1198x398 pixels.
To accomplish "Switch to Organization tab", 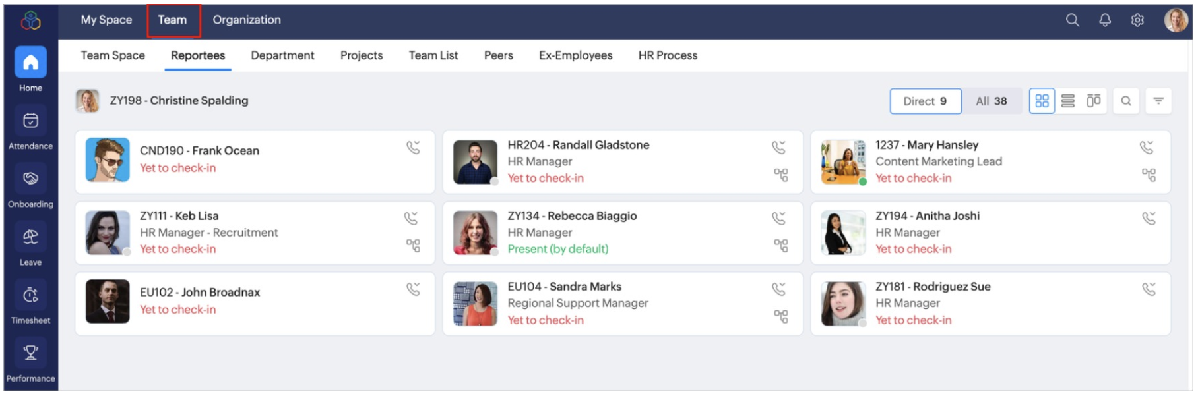I will (246, 20).
